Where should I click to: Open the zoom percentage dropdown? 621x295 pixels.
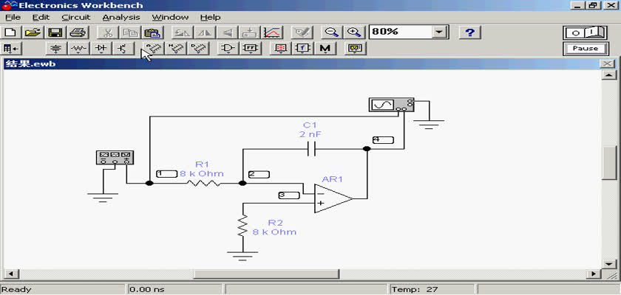coord(440,32)
